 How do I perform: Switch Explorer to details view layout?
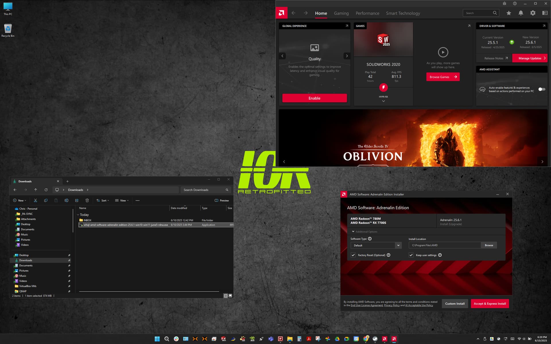226,296
